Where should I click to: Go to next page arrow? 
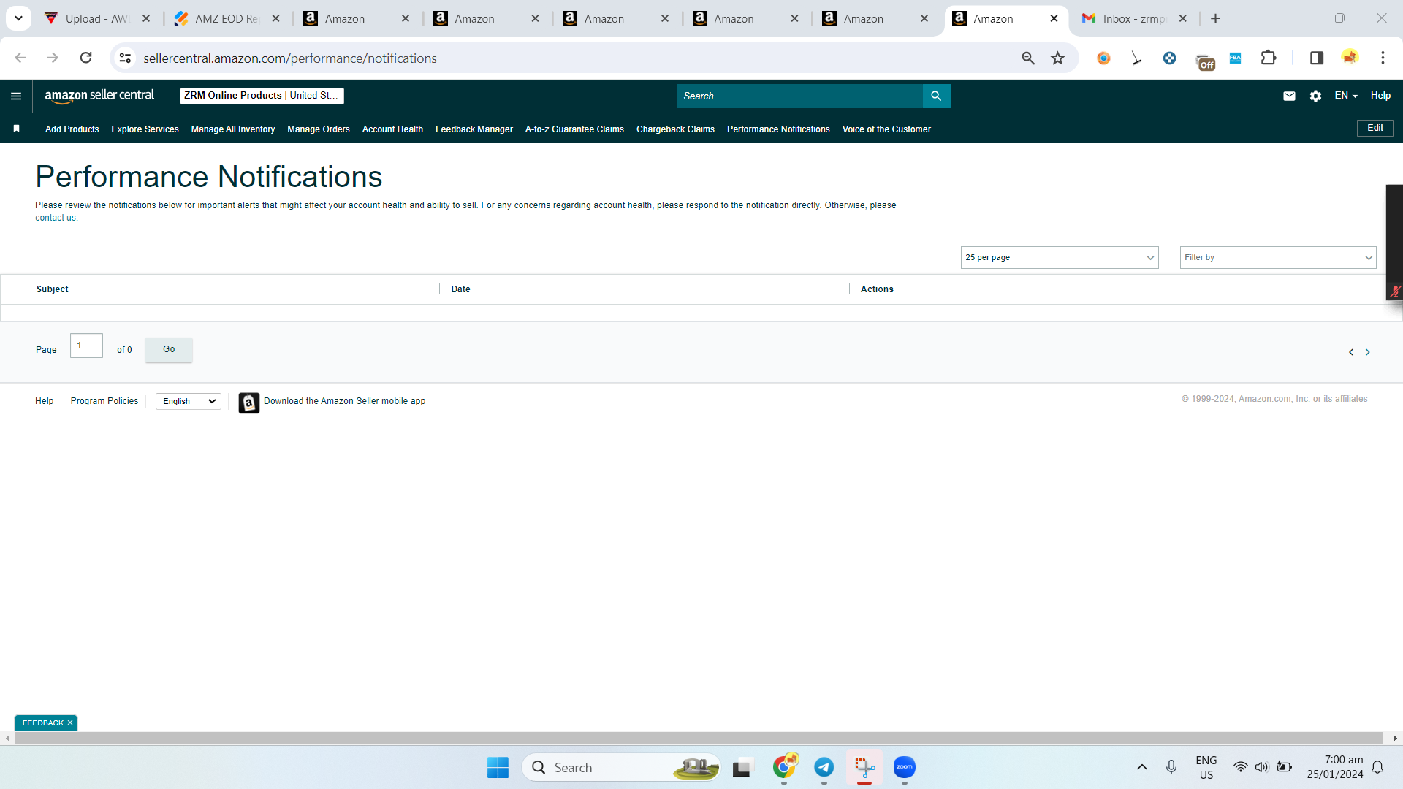1368,352
